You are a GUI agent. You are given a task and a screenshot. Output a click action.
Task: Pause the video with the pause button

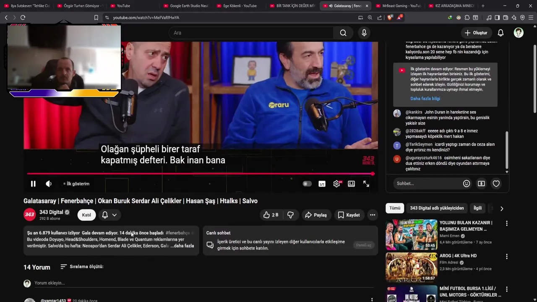(33, 184)
